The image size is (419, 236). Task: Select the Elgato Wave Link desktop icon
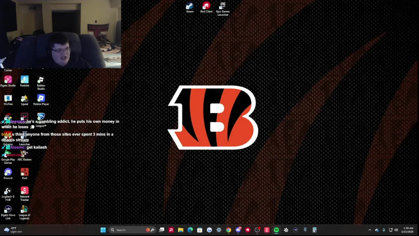pos(8,213)
